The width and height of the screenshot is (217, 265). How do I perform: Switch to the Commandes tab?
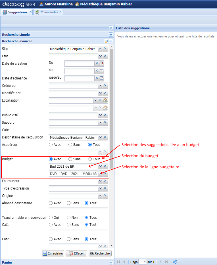(x=49, y=12)
